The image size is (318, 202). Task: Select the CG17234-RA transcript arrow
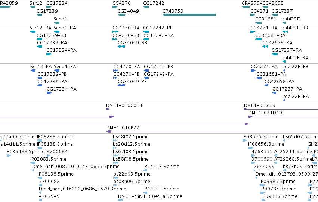(49, 54)
